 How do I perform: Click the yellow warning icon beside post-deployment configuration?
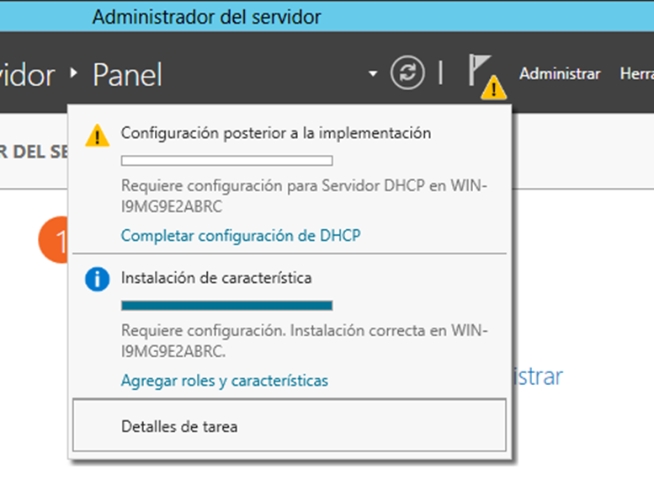coord(98,134)
